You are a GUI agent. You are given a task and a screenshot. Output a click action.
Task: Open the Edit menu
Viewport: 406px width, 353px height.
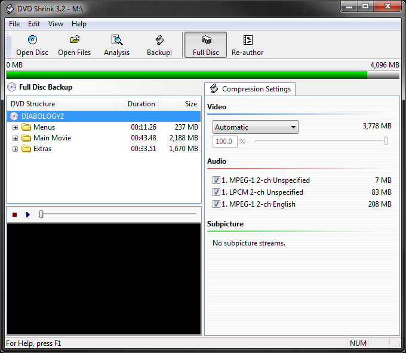pos(34,24)
